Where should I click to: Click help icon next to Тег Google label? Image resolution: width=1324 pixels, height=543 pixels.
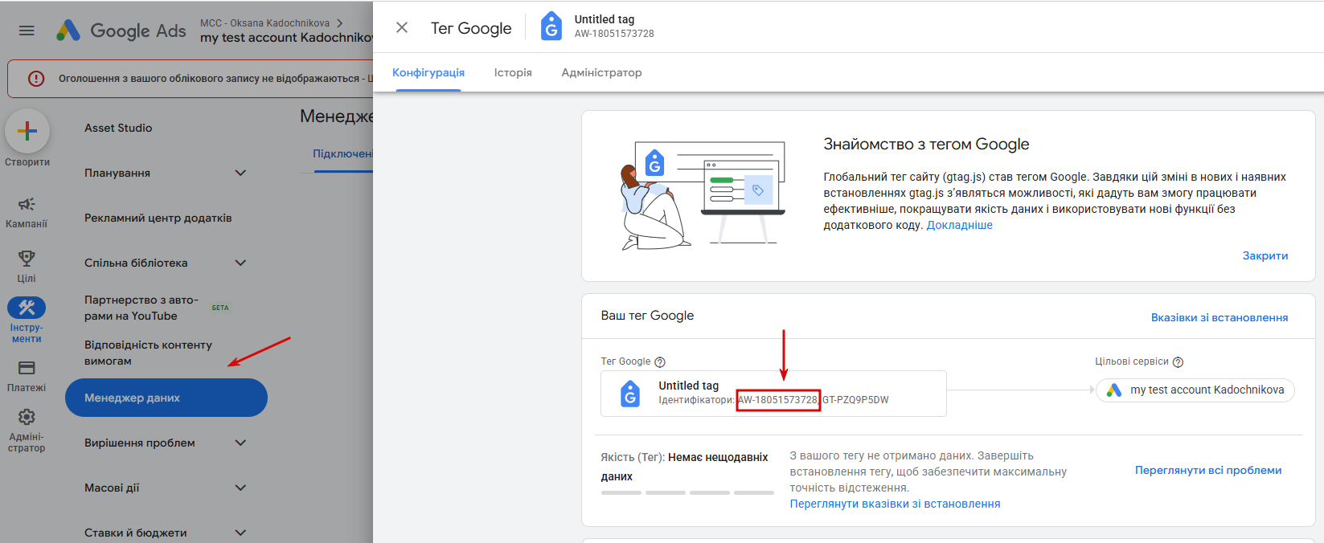coord(660,362)
